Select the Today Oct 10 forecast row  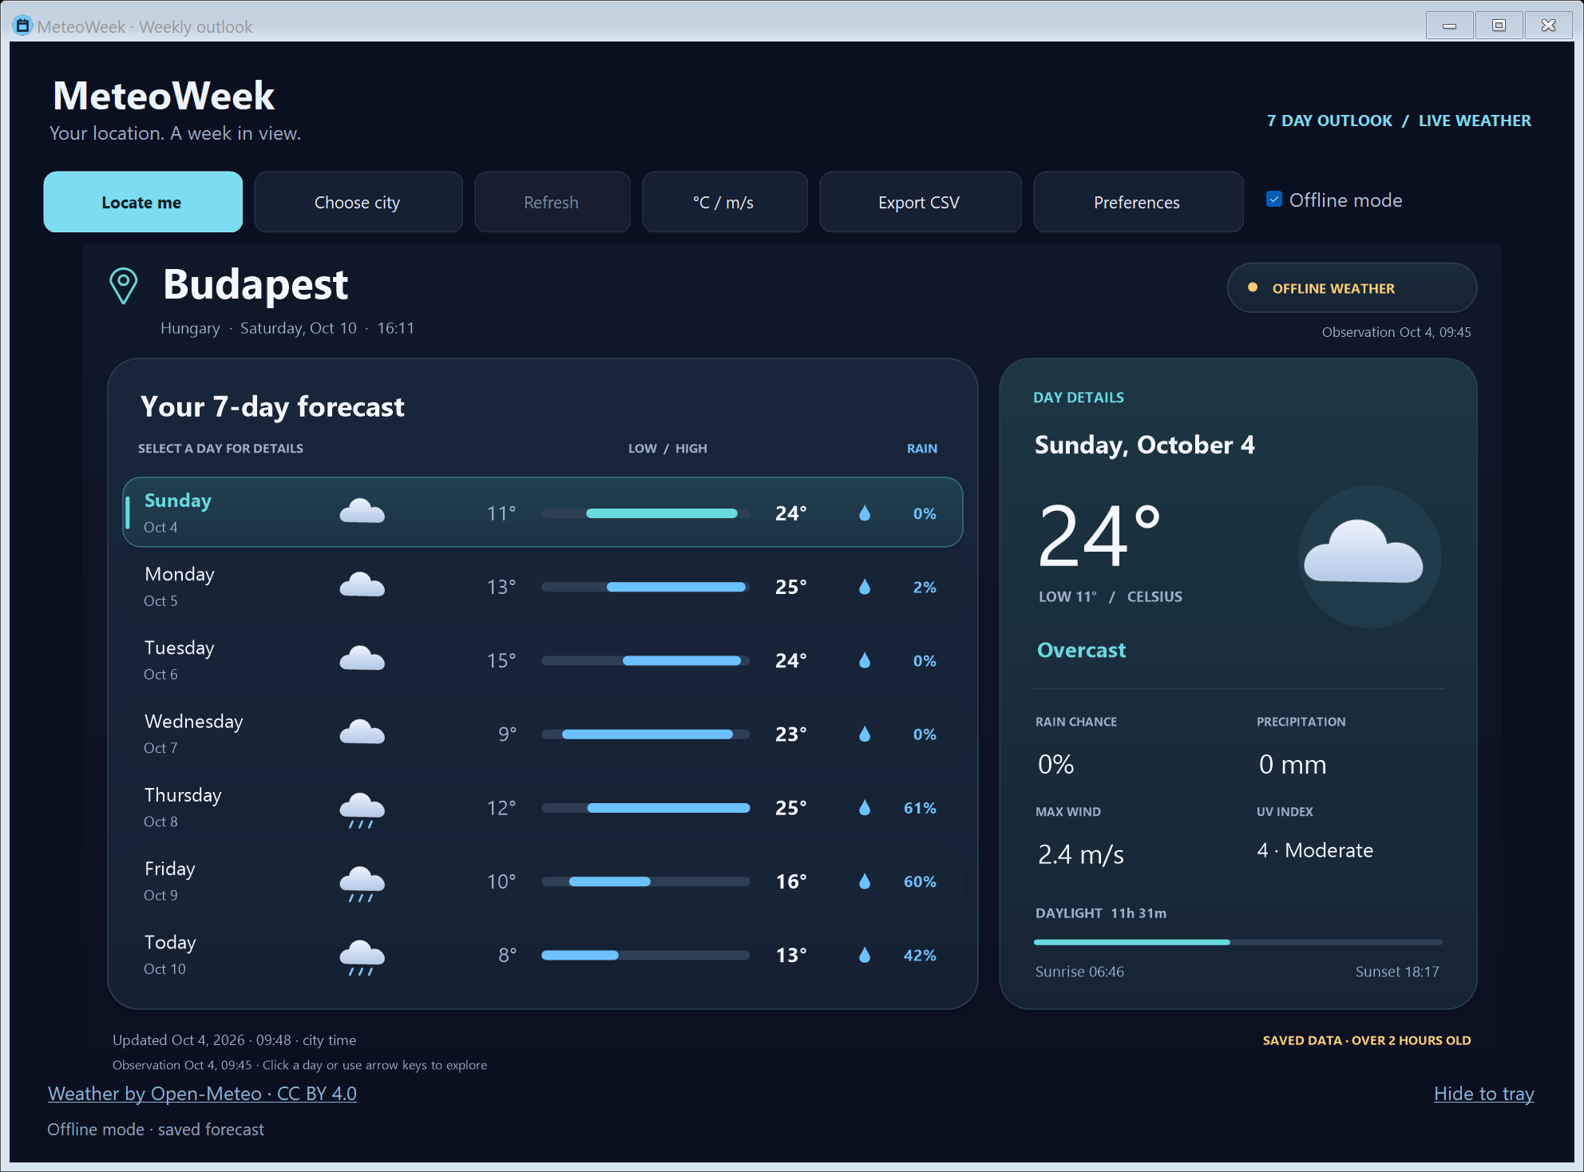pos(543,954)
